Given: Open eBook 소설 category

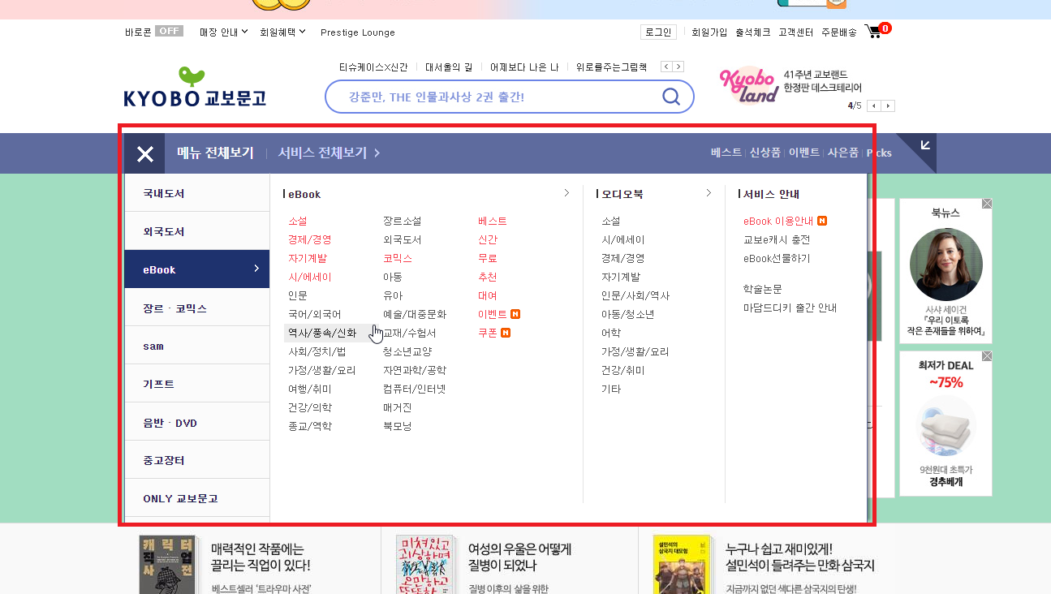Looking at the screenshot, I should coord(298,221).
